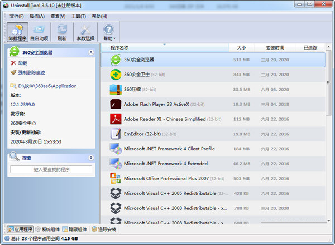This screenshot has height=245, width=335.
Task: Collapse the 360安全浏览器 details panel
Action: click(x=91, y=52)
